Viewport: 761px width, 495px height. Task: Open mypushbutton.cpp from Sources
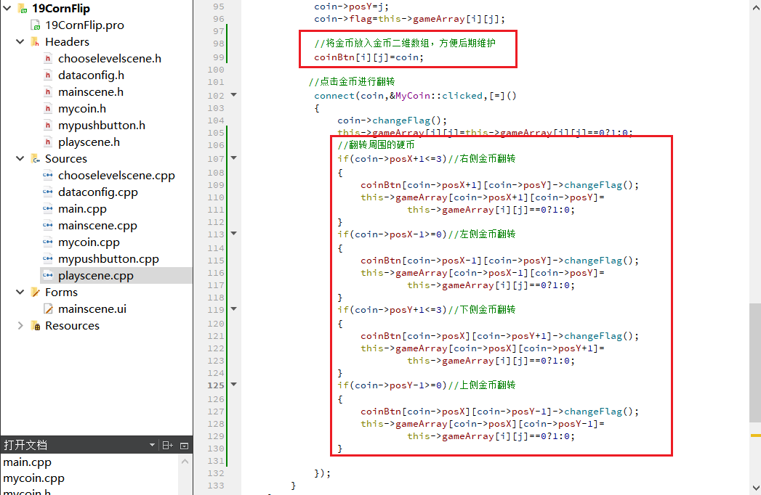[109, 259]
